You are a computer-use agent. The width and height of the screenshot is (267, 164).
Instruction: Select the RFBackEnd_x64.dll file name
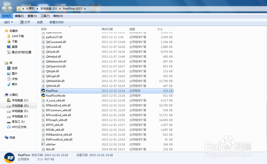[x=58, y=105]
